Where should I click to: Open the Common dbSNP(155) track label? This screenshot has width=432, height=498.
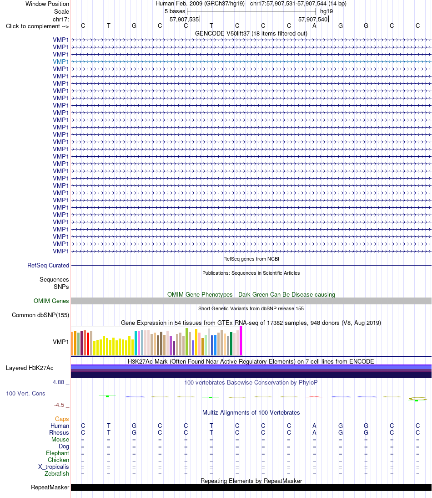pyautogui.click(x=40, y=315)
